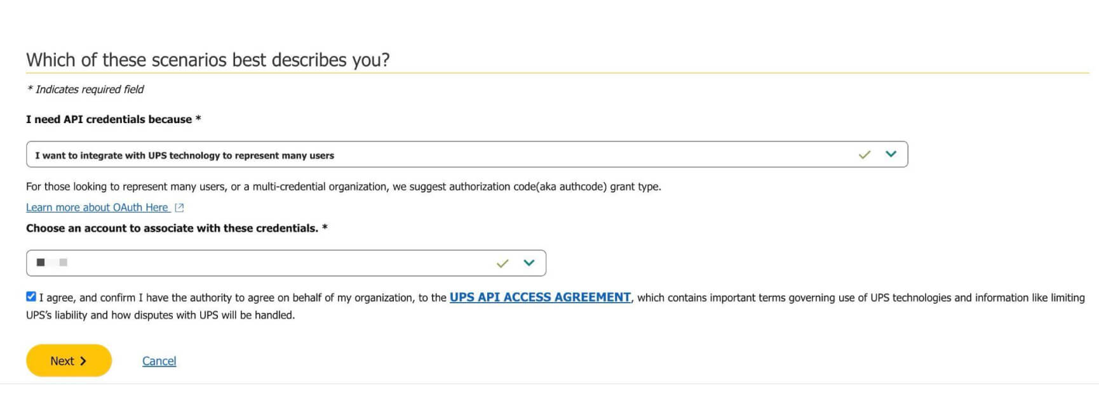Click the authcode grant type suggestion text
The height and width of the screenshot is (408, 1099).
coord(344,187)
